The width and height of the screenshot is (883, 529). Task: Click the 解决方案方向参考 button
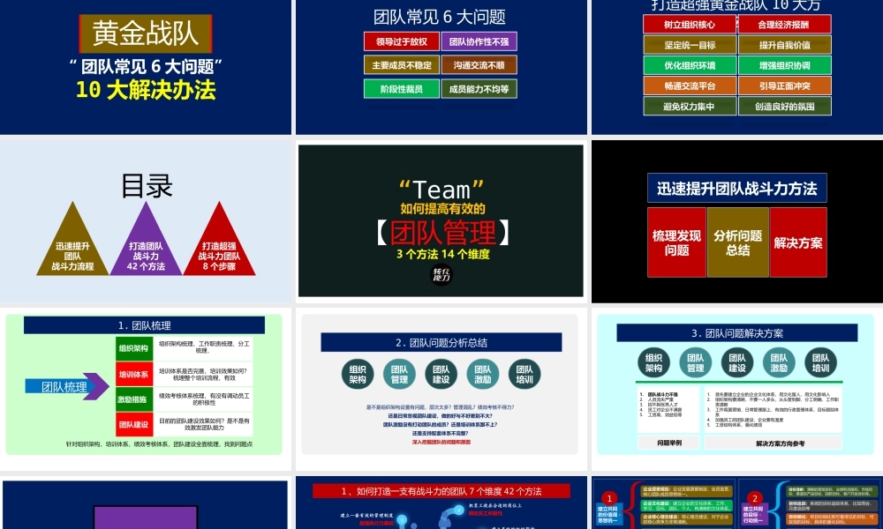click(x=783, y=443)
